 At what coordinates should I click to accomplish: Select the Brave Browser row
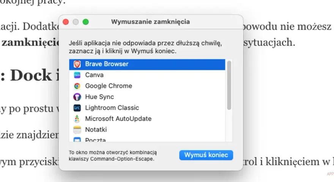(147, 64)
